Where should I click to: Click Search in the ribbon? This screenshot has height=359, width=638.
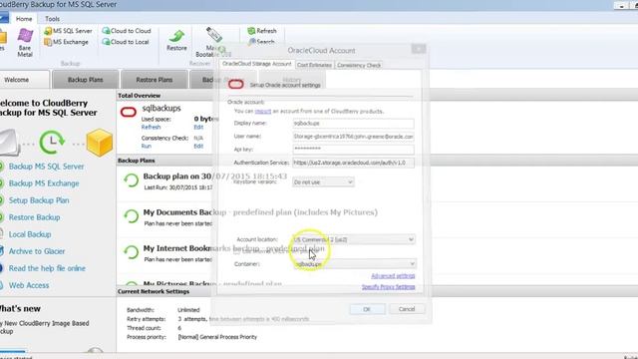pyautogui.click(x=261, y=42)
